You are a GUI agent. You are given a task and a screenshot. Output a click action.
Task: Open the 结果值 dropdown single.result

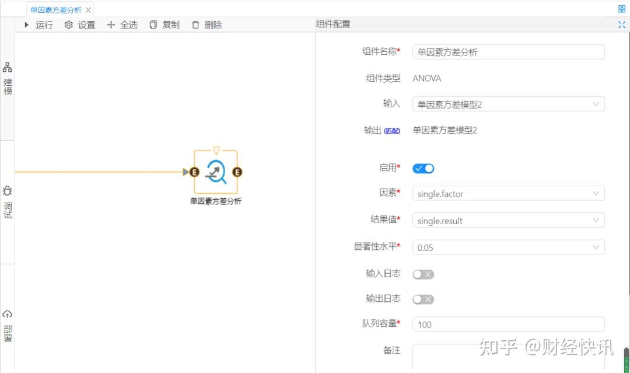pos(508,221)
